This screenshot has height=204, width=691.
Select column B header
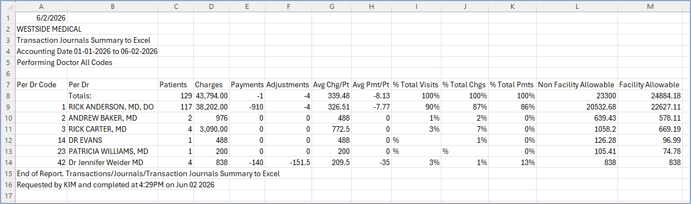coord(113,7)
